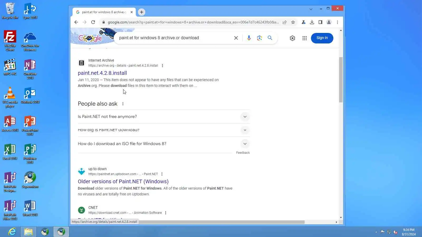Select the Excel 2013 desktop icon

click(x=10, y=152)
